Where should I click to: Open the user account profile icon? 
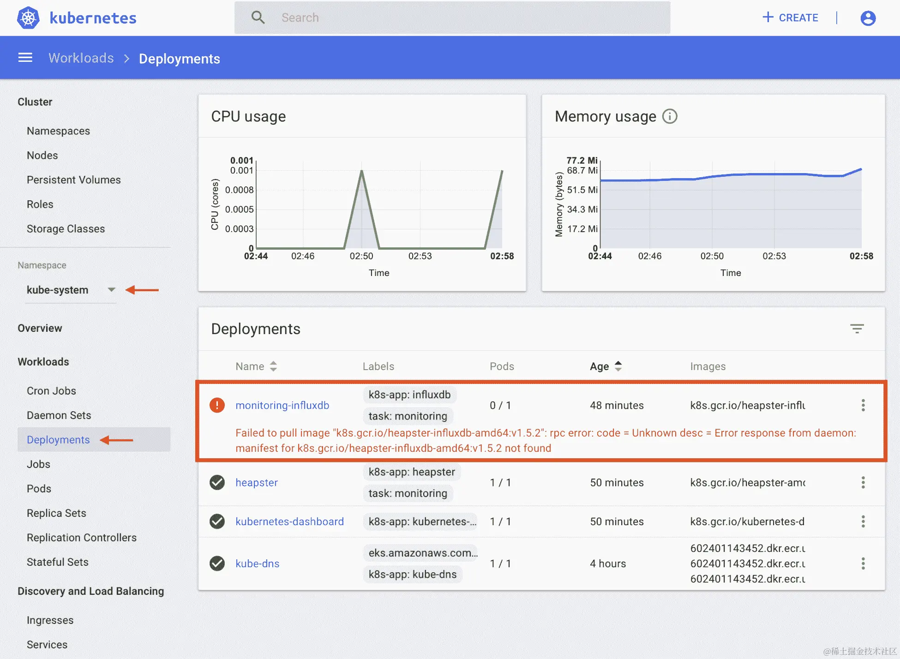(x=868, y=18)
